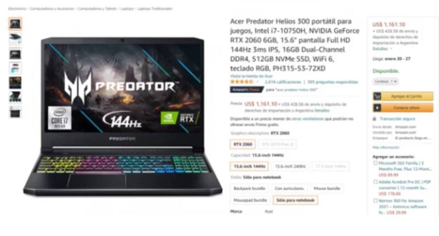
Task: Select the second product thumbnail image
Action: coord(15,39)
